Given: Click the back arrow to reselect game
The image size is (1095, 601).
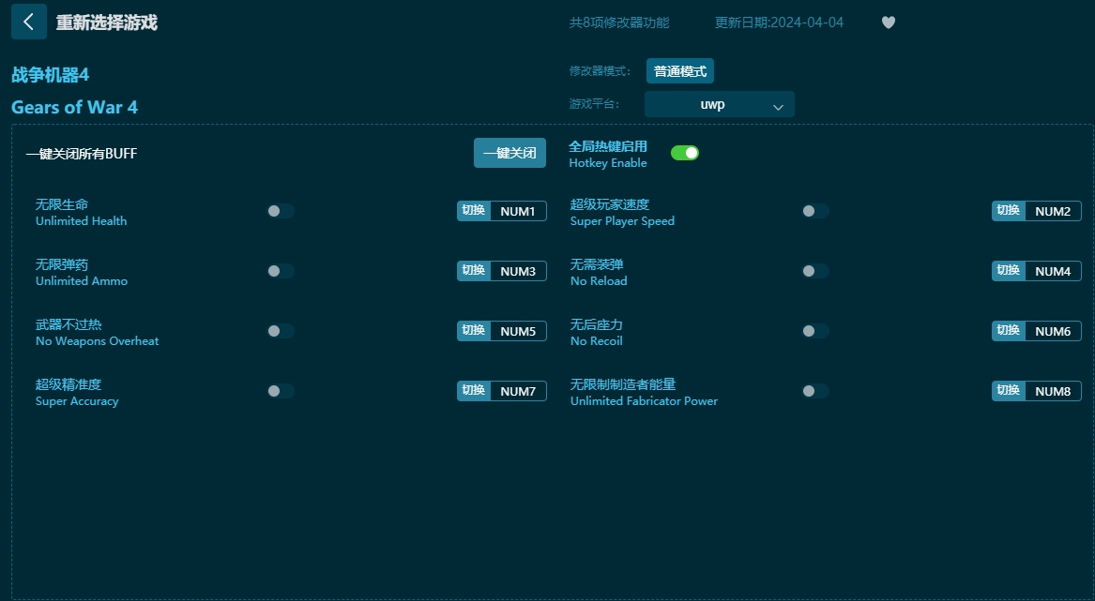Looking at the screenshot, I should click(28, 22).
